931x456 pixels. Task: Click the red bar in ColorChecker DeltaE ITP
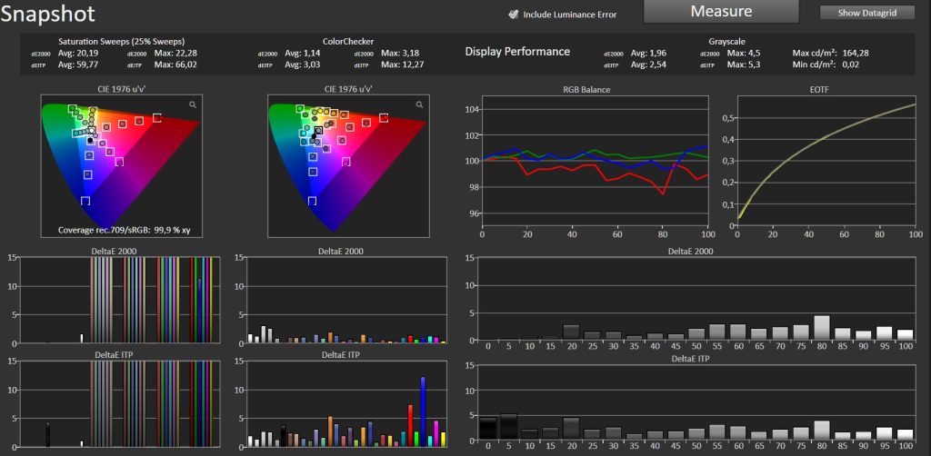click(410, 426)
